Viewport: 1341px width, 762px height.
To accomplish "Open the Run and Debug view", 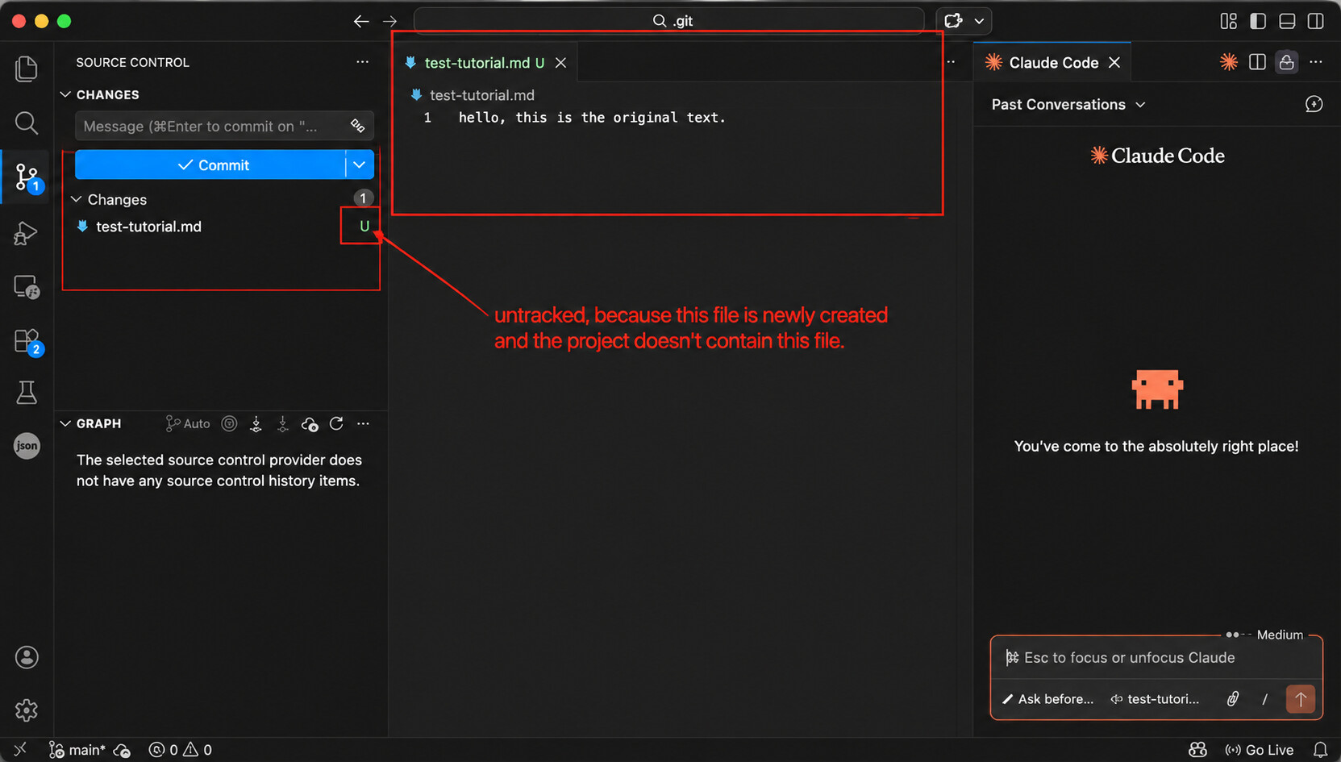I will coord(27,233).
